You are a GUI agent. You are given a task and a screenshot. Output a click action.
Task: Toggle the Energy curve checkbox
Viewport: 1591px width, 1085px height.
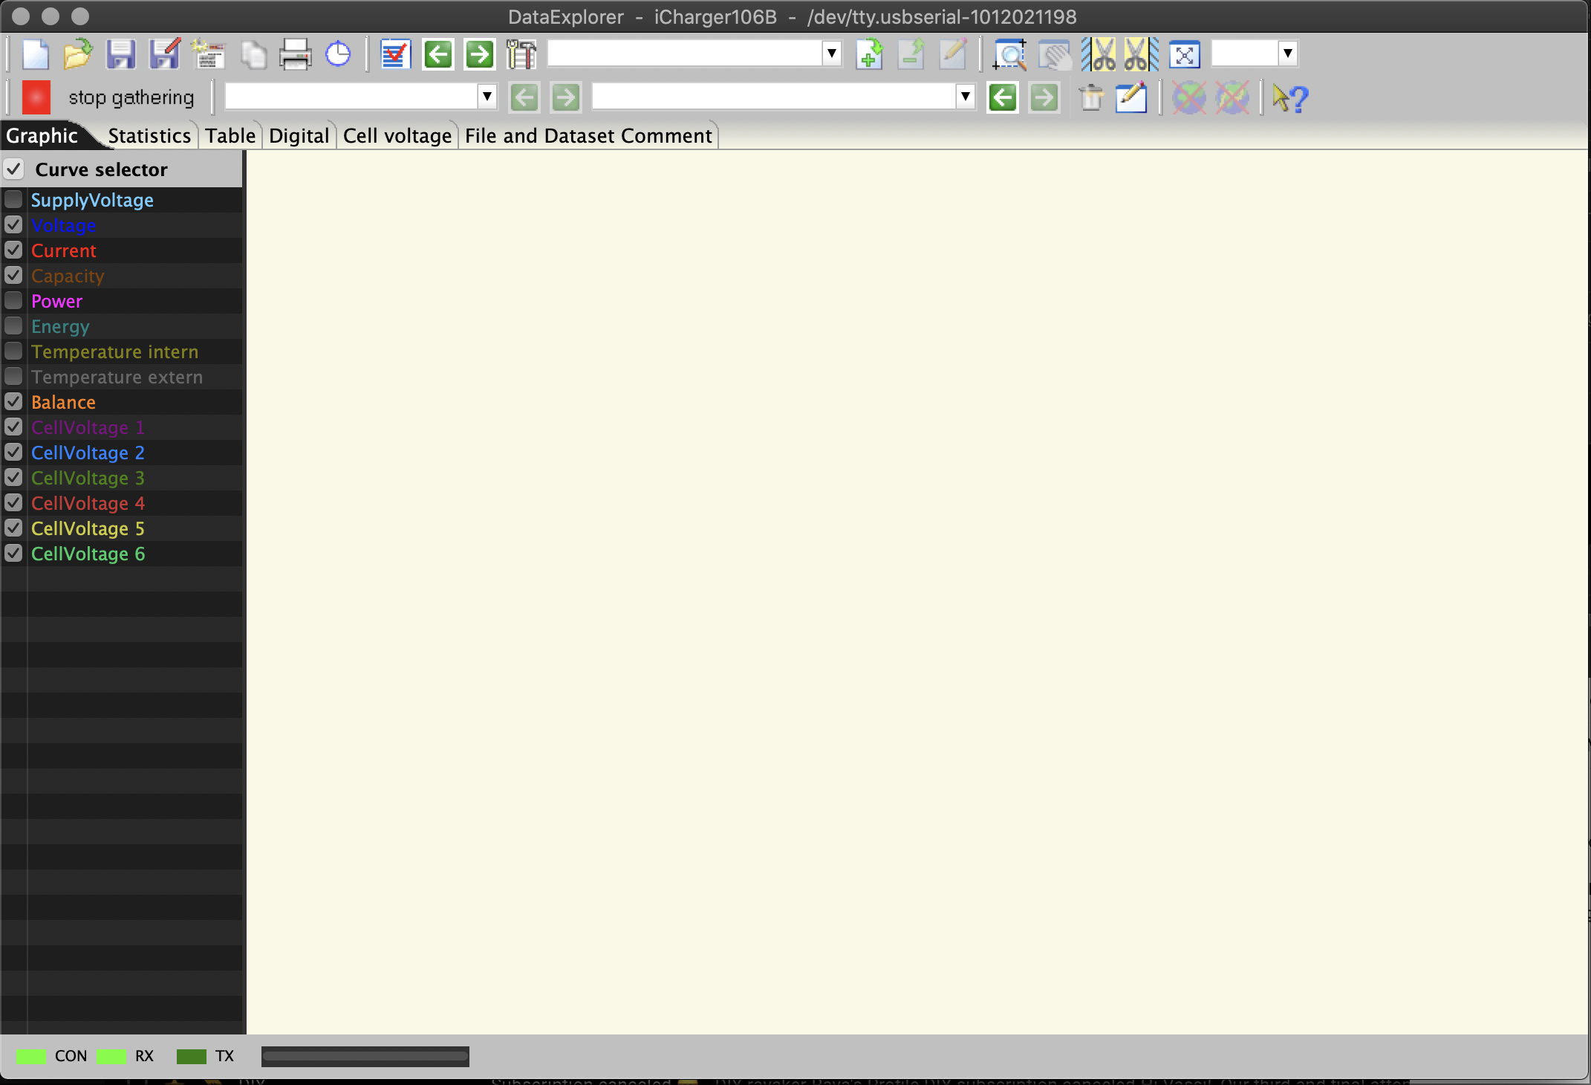[x=13, y=326]
